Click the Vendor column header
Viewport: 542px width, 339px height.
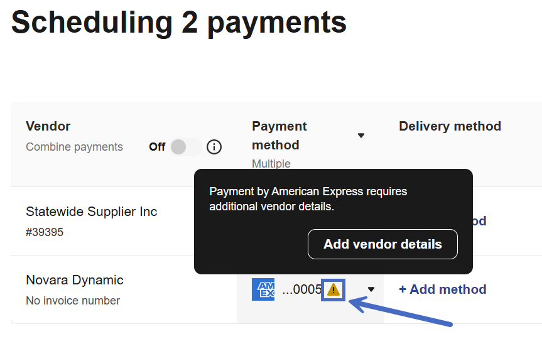pos(48,126)
